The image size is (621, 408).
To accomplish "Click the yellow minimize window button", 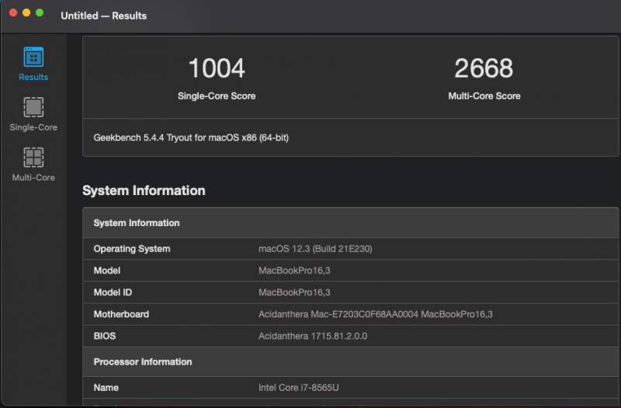I will click(x=26, y=12).
